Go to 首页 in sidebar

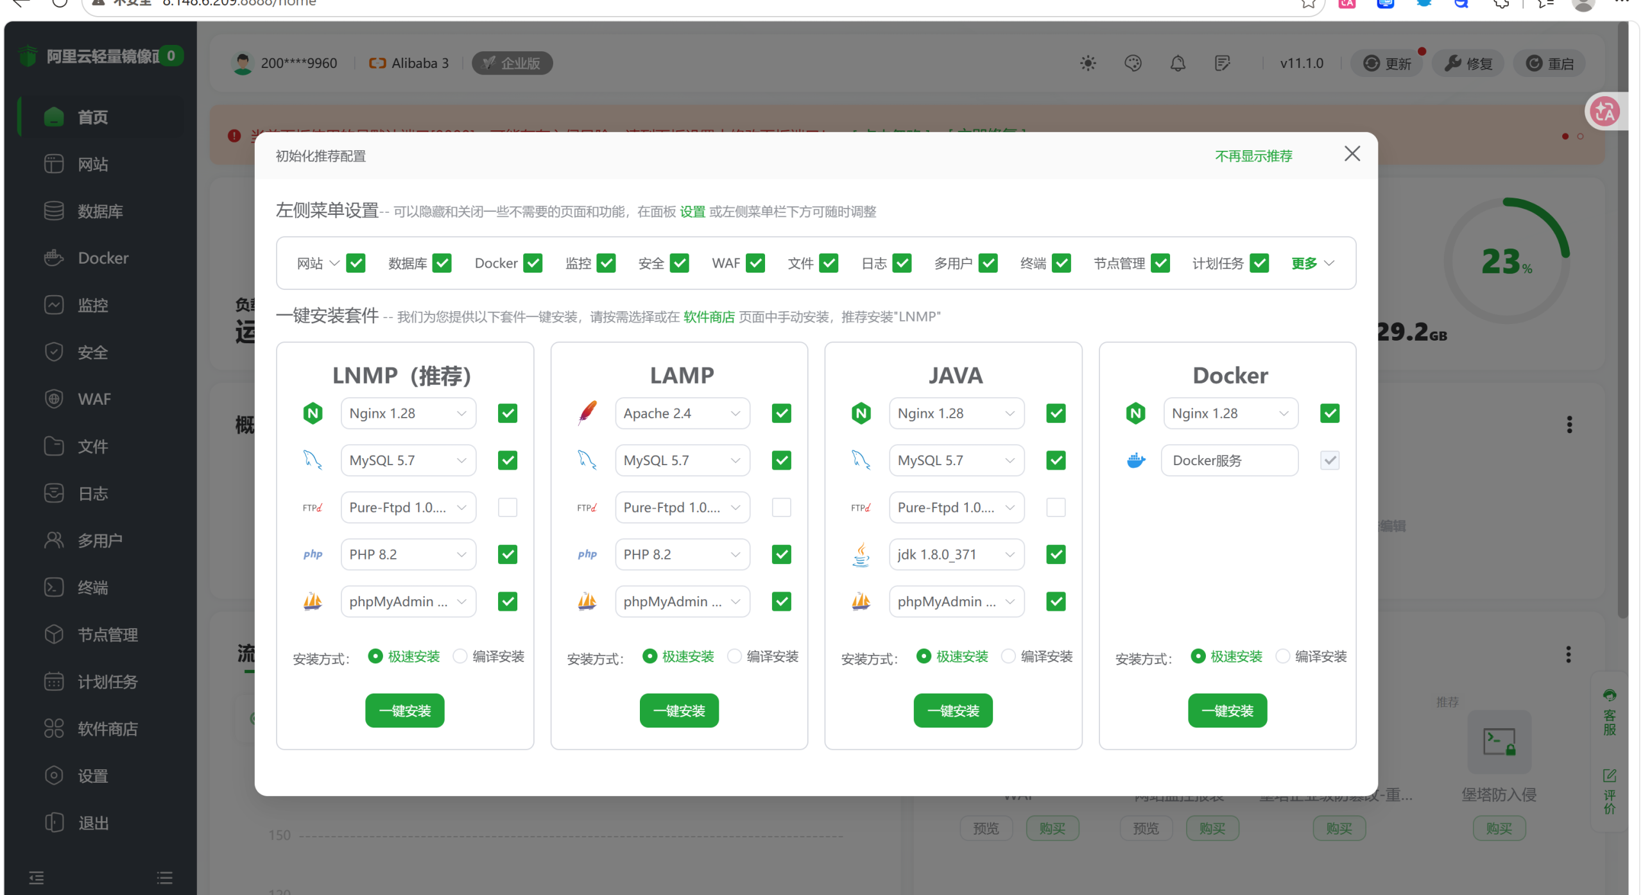tap(101, 117)
